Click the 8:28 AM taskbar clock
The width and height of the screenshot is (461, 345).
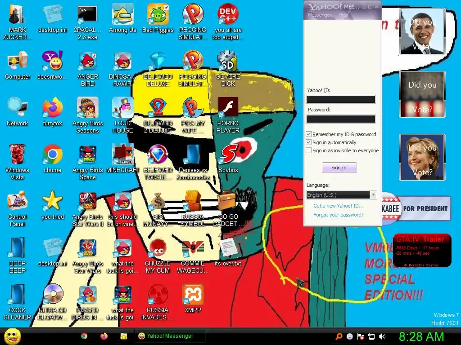click(421, 336)
